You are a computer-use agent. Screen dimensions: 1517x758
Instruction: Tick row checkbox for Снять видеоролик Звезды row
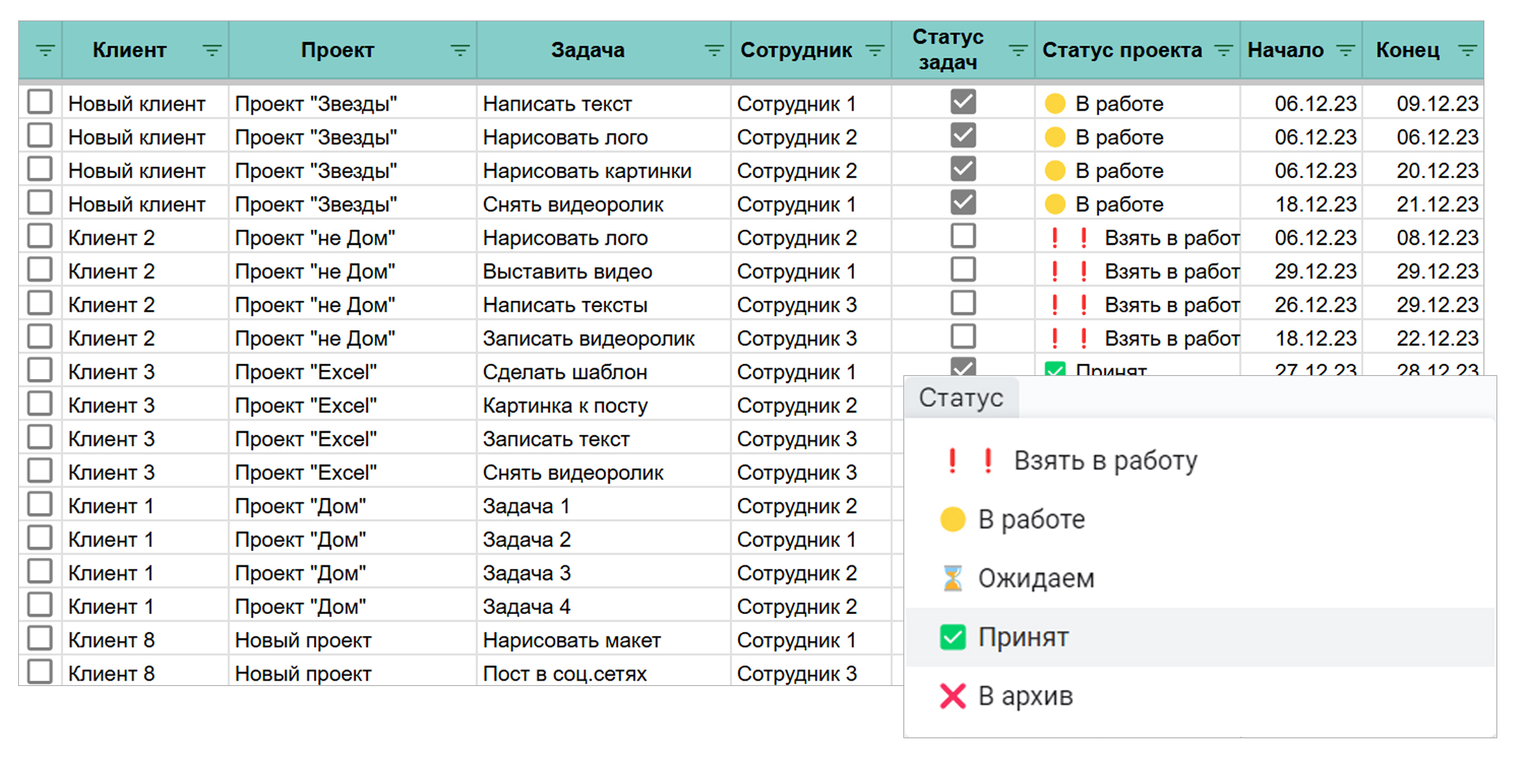(39, 202)
